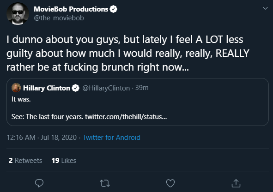
Task: Click the @HillaryClinton handle
Action: point(106,88)
